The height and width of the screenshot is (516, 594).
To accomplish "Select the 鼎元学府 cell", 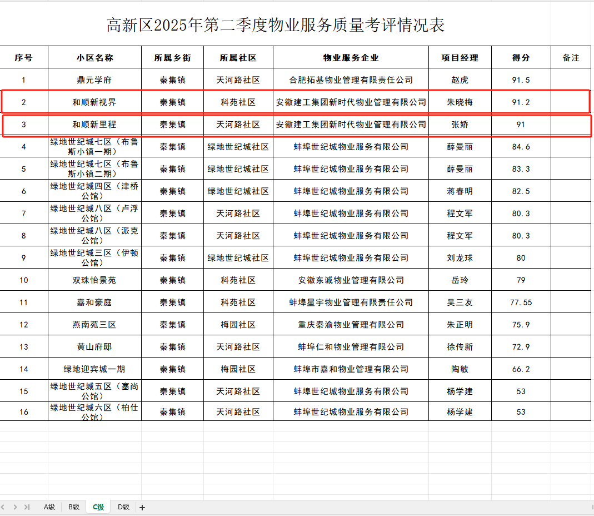I will pyautogui.click(x=94, y=80).
